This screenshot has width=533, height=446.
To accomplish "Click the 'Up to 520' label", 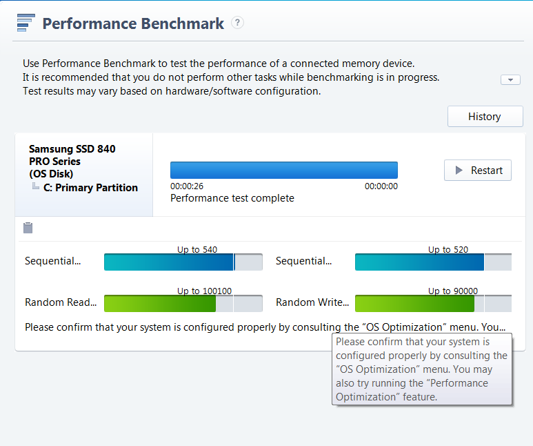I will (448, 249).
